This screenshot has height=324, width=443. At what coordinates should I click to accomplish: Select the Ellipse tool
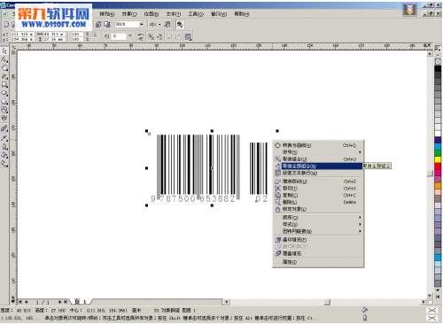point(4,93)
